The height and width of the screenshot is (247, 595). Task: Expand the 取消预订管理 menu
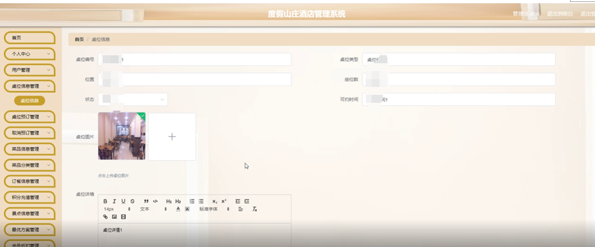pyautogui.click(x=30, y=133)
